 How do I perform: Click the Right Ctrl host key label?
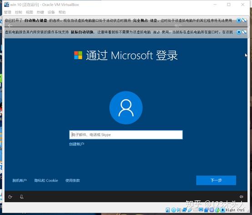coord(235,210)
